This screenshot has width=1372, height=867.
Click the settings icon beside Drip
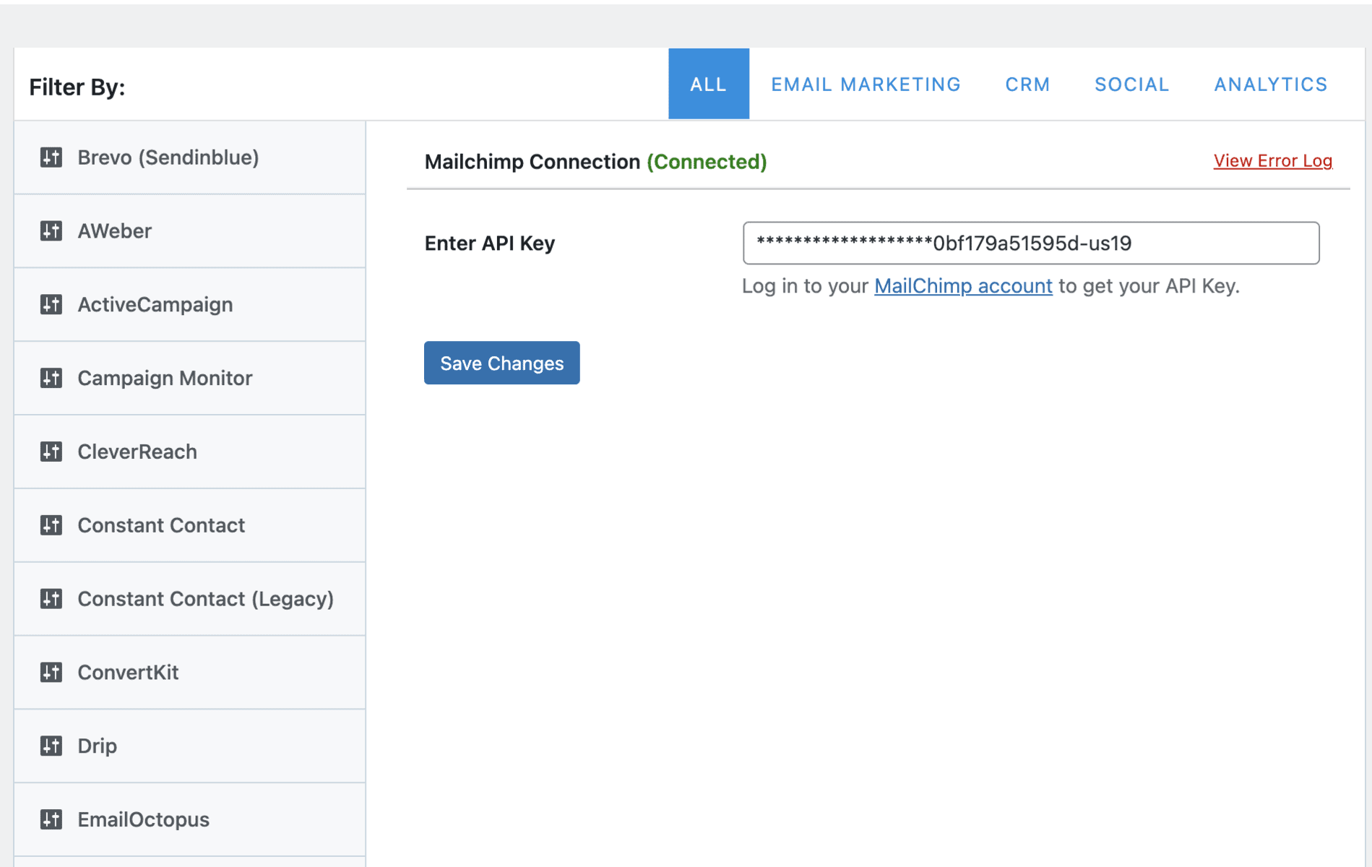(x=51, y=746)
